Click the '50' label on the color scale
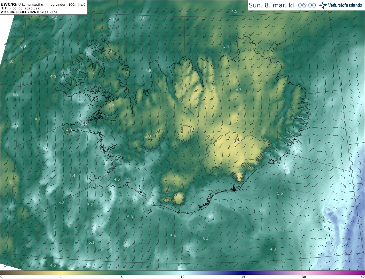The height and width of the screenshot is (279, 365). [362, 277]
